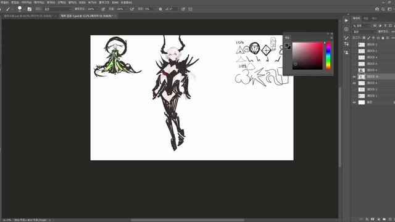Image resolution: width=395 pixels, height=222 pixels.
Task: Click the add layer style fx icon
Action: (367, 220)
